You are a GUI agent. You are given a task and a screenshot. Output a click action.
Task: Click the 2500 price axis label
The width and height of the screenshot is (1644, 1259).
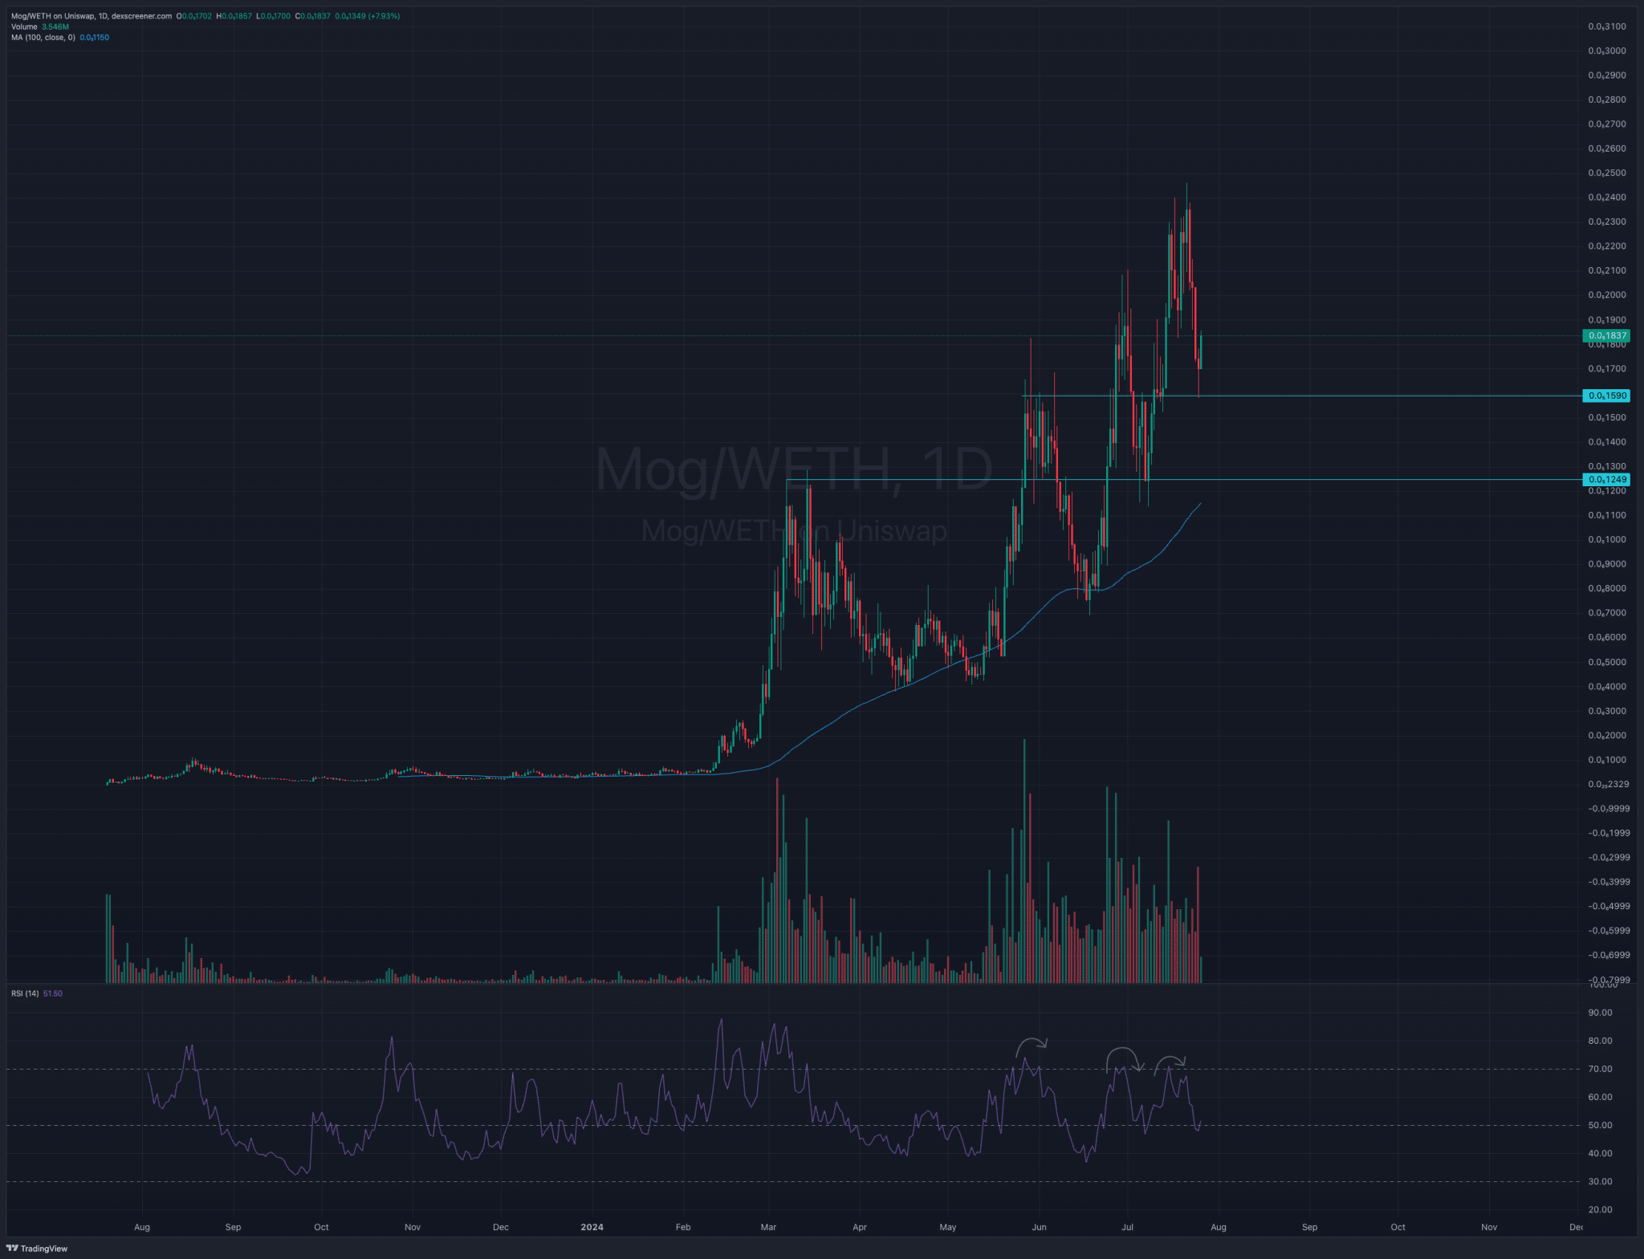[1607, 173]
